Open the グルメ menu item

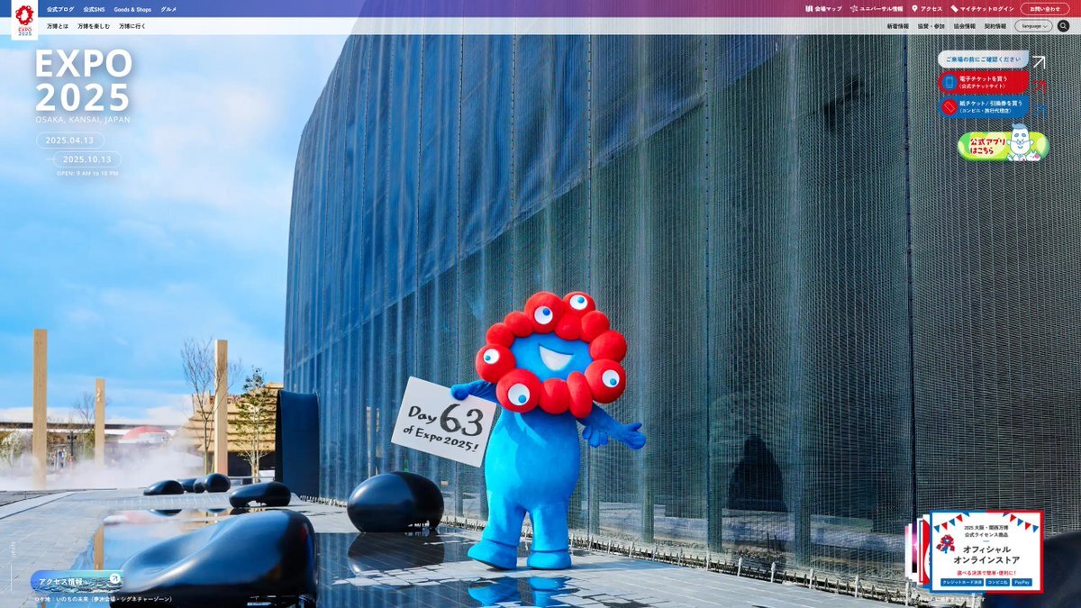[168, 9]
